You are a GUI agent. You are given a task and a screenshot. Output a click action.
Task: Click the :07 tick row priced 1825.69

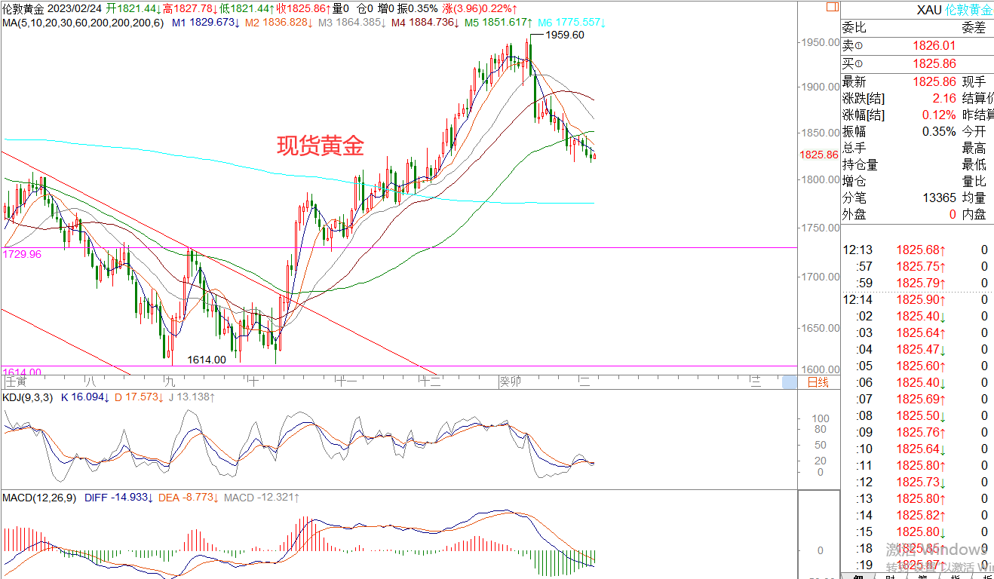pyautogui.click(x=917, y=399)
